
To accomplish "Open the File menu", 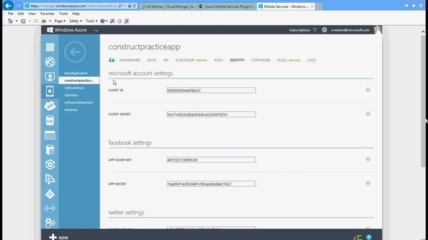I will click(11, 13).
